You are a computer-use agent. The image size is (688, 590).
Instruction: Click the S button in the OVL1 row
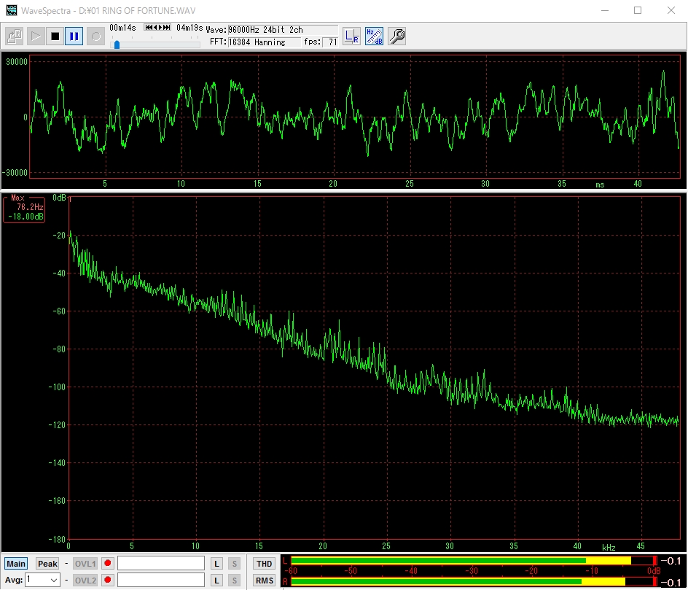pyautogui.click(x=234, y=564)
